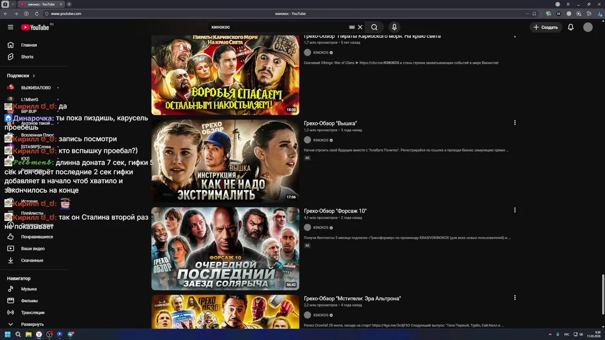Click the browser address bar URL
Screen dimensions: 605x340
66,14
